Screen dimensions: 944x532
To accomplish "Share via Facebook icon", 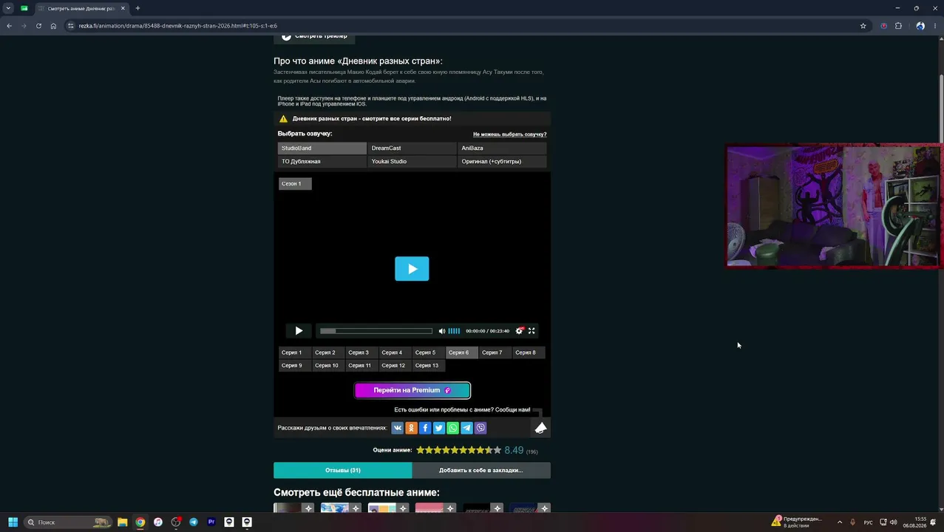I will pyautogui.click(x=425, y=428).
